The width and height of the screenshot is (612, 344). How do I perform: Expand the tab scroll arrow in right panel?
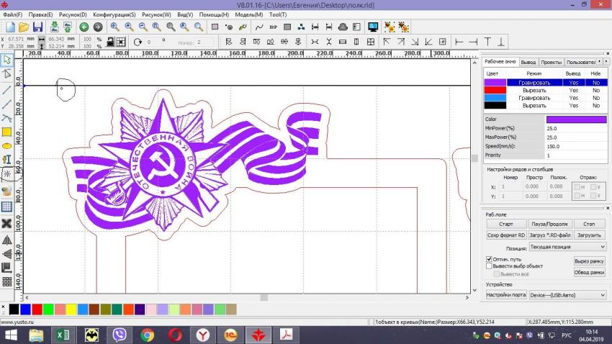coord(606,62)
